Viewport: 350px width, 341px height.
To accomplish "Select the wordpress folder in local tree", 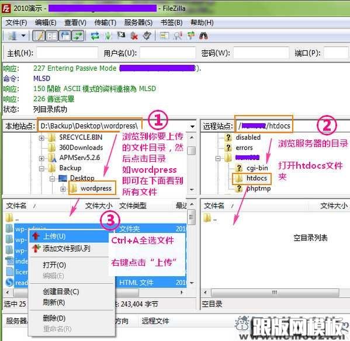I will (x=96, y=188).
